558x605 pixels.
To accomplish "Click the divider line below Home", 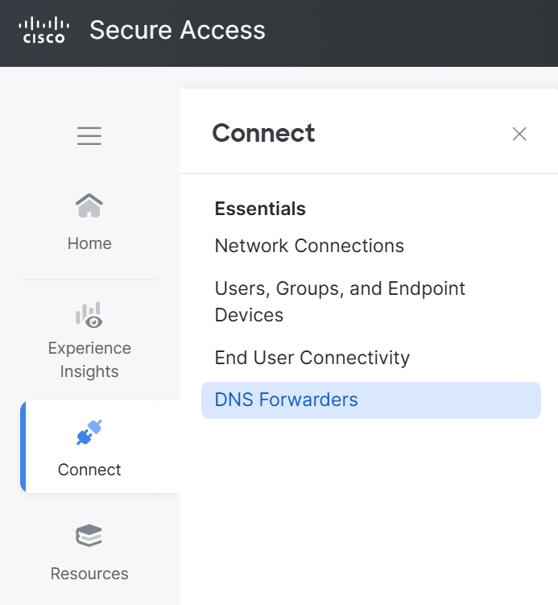I will tap(89, 280).
